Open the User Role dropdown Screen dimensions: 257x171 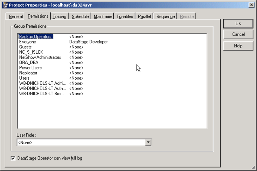click(148, 142)
